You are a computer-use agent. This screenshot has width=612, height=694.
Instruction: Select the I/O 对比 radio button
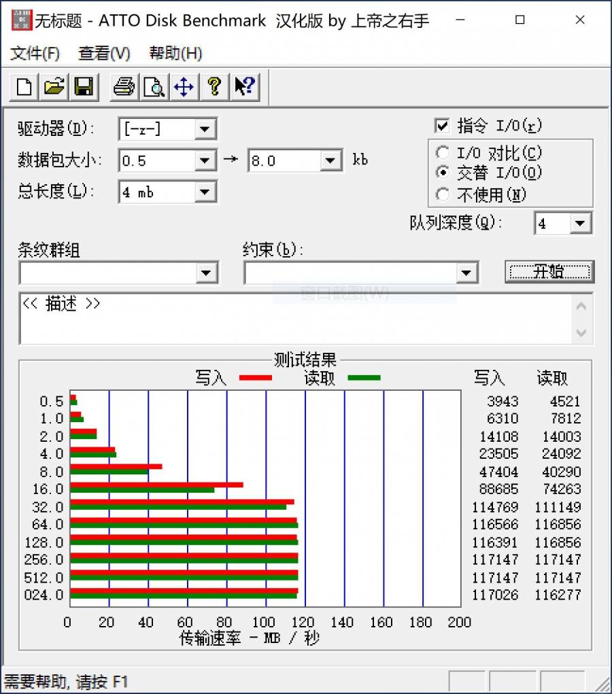coord(443,153)
